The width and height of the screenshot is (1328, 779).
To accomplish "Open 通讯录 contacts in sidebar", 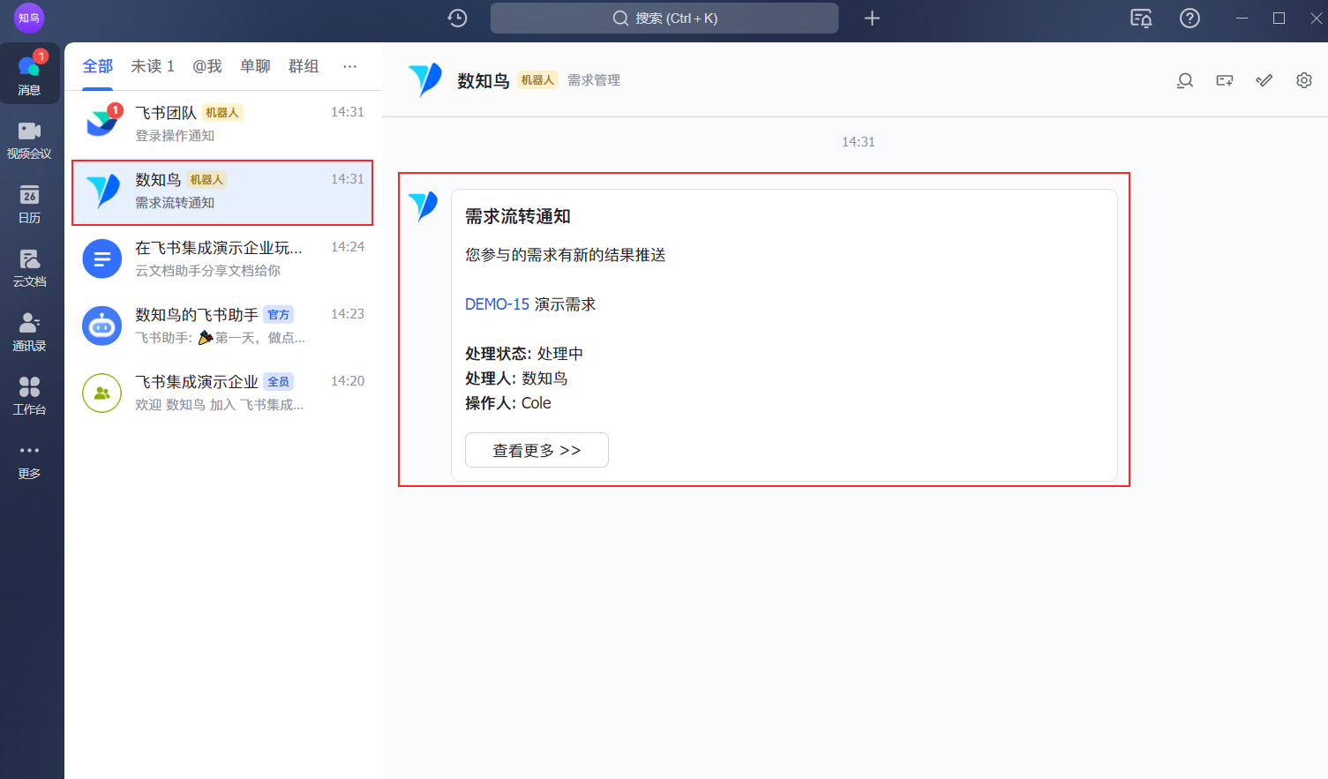I will coord(30,332).
